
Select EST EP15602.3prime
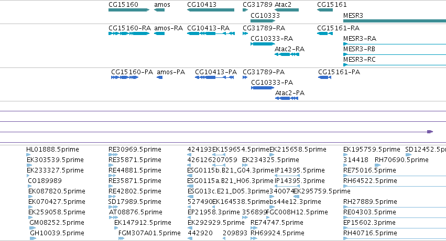(369, 223)
